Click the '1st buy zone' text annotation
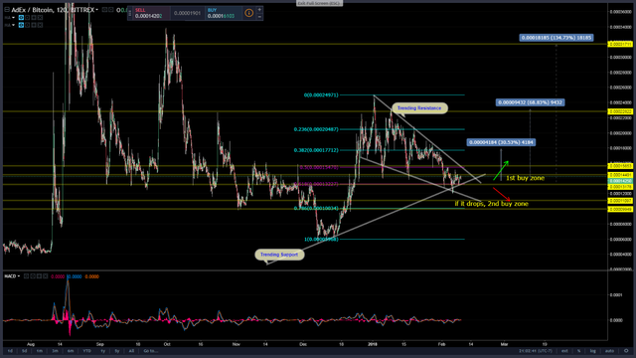This screenshot has height=358, width=636. [525, 178]
